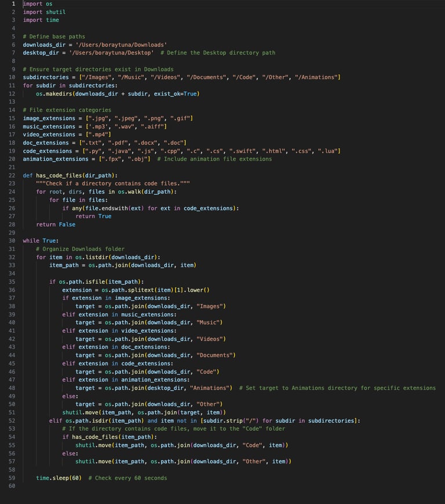Image resolution: width=445 pixels, height=504 pixels.
Task: Click the ".swift" string in code_extensions
Action: (242, 151)
